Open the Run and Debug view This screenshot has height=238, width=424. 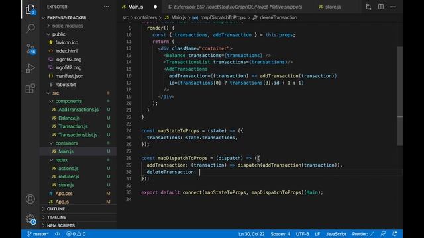(x=30, y=68)
